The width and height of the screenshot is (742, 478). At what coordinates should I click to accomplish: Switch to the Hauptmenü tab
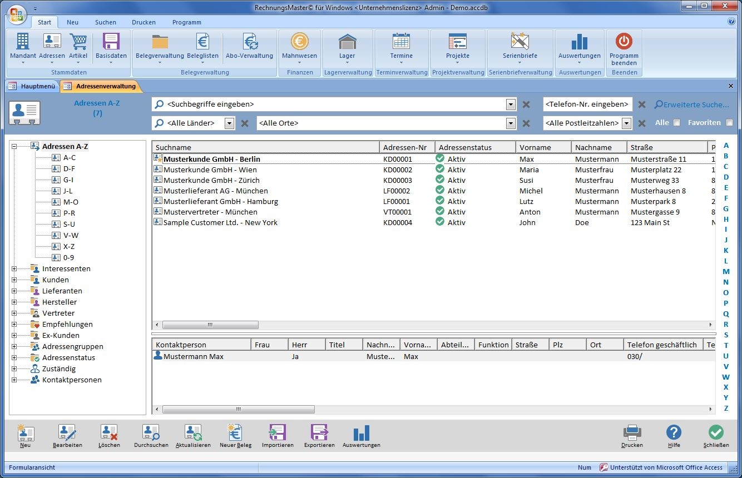(x=32, y=87)
